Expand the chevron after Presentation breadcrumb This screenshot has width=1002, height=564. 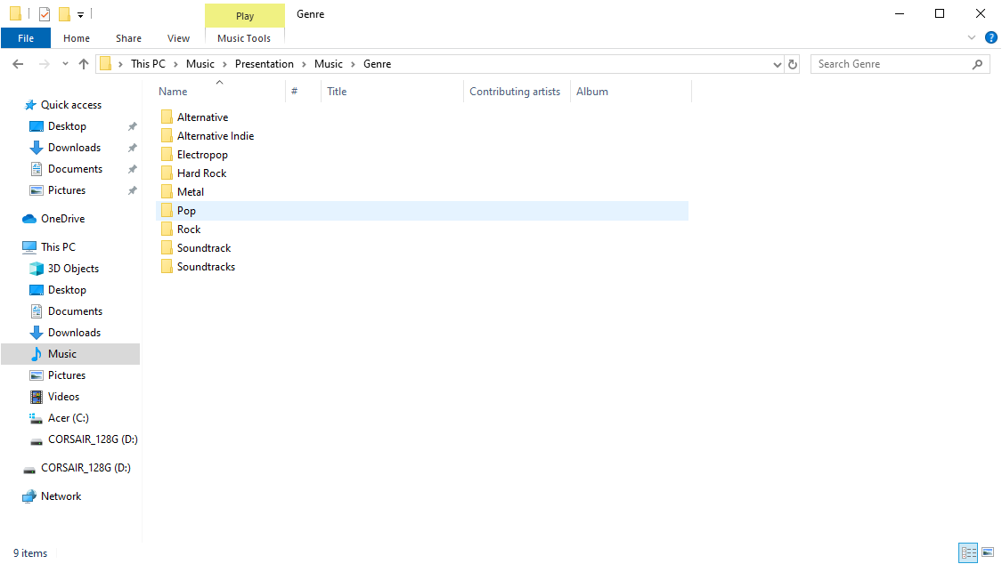pyautogui.click(x=305, y=64)
